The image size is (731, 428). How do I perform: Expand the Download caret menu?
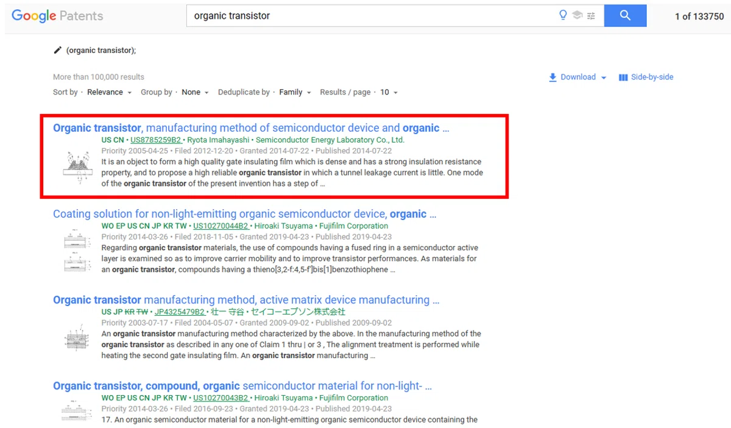(x=604, y=77)
